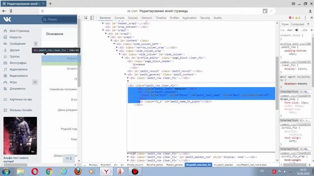
Task: Open File Explorer from taskbar
Action: 20,172
